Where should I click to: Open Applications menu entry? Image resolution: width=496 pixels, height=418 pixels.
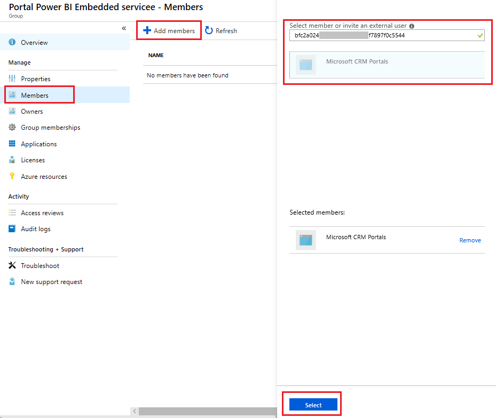point(65,144)
